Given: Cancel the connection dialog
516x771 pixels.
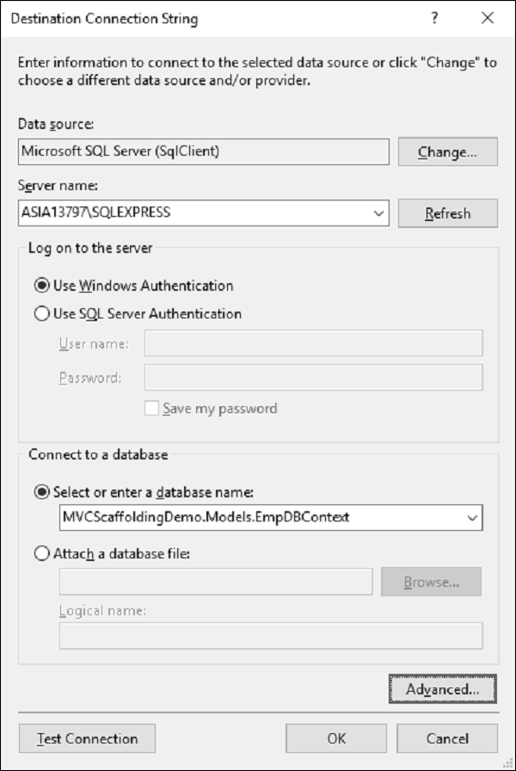Looking at the screenshot, I should 448,738.
